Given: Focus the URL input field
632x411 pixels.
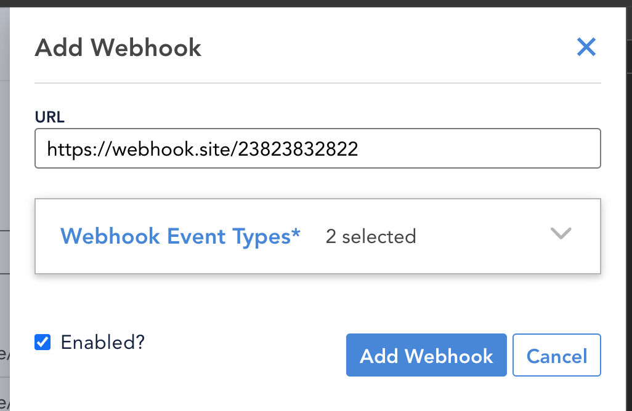Looking at the screenshot, I should pos(318,148).
